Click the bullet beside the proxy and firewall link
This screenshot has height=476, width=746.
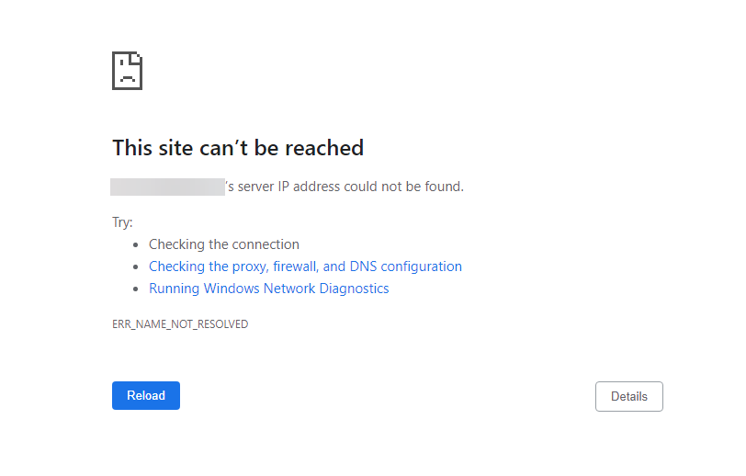click(x=136, y=267)
